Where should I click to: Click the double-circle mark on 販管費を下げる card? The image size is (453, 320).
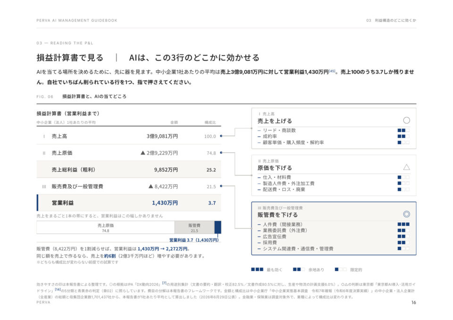[406, 214]
